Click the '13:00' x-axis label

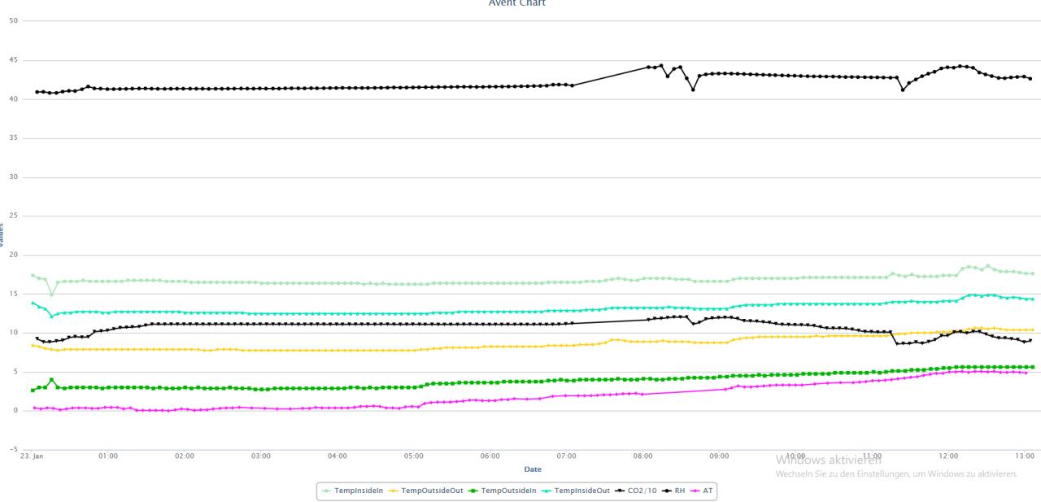pyautogui.click(x=1026, y=456)
